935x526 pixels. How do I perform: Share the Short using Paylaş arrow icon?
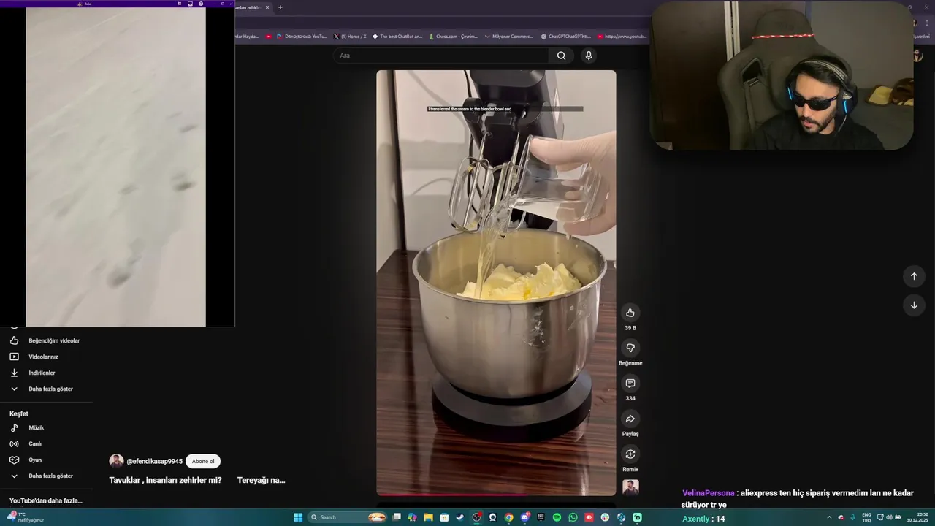(x=630, y=419)
